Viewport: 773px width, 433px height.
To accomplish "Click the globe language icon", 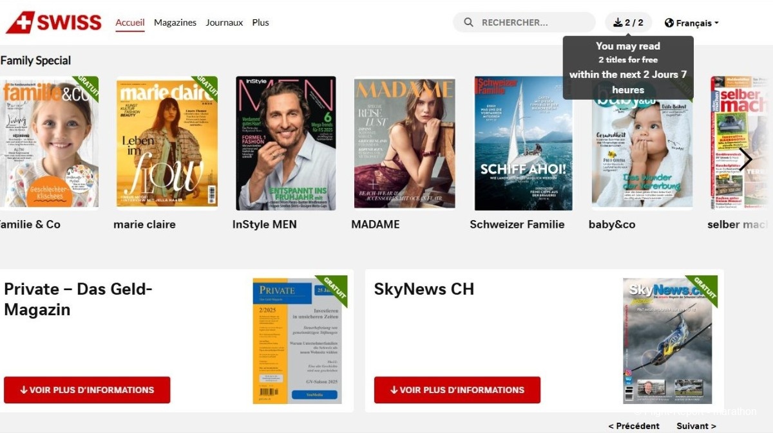I will click(x=669, y=23).
